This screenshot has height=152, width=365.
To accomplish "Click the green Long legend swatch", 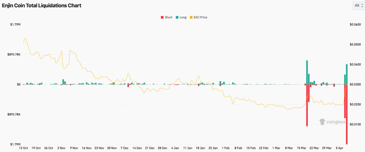I will coord(177,17).
